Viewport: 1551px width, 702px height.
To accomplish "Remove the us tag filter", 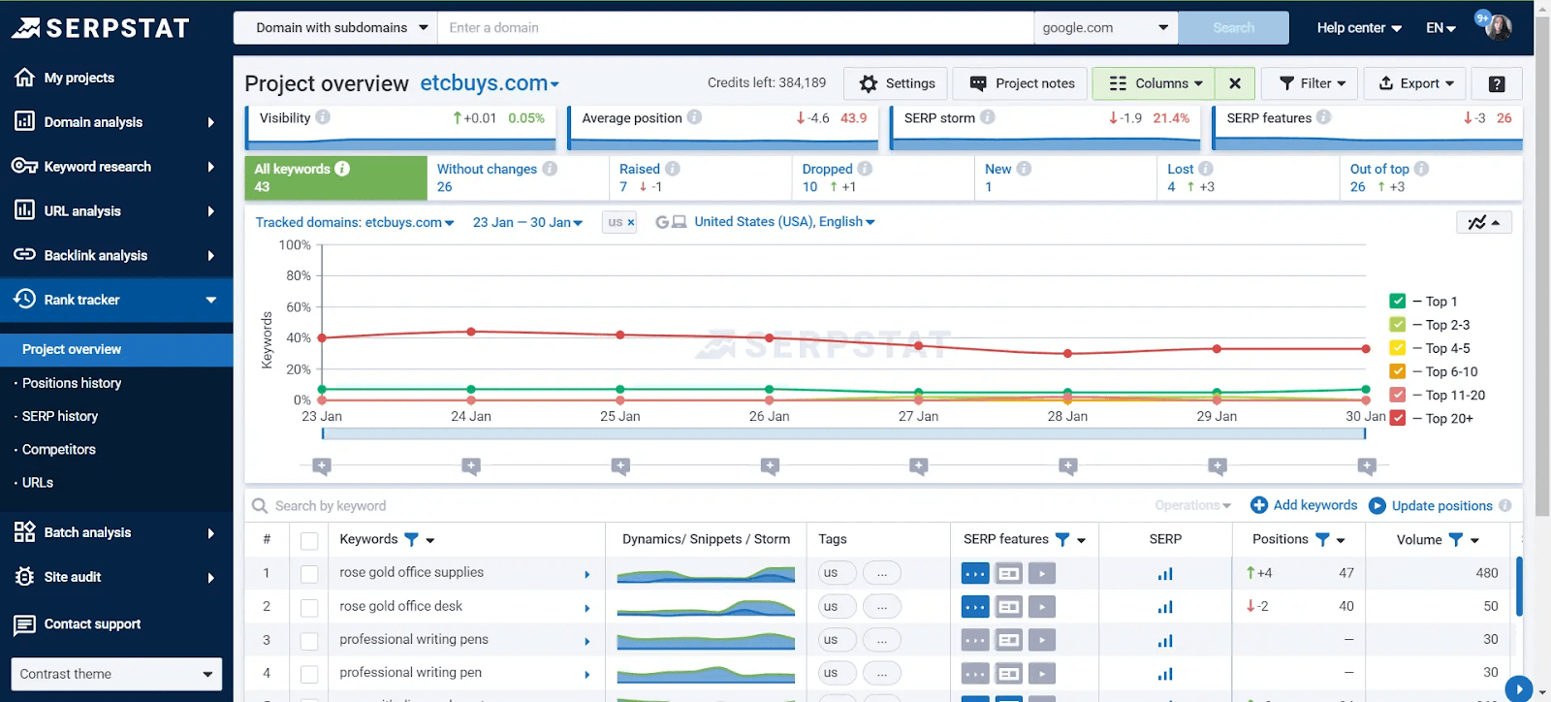I will point(630,222).
